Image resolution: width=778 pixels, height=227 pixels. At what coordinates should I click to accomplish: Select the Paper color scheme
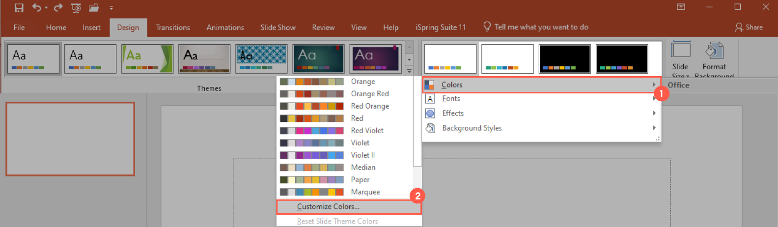pyautogui.click(x=345, y=180)
